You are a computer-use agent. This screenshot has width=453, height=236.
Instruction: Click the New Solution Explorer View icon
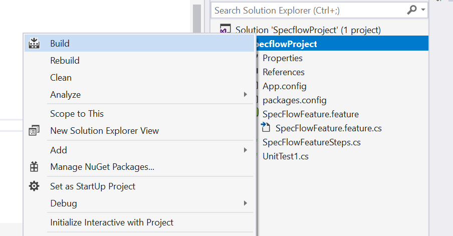pyautogui.click(x=34, y=131)
